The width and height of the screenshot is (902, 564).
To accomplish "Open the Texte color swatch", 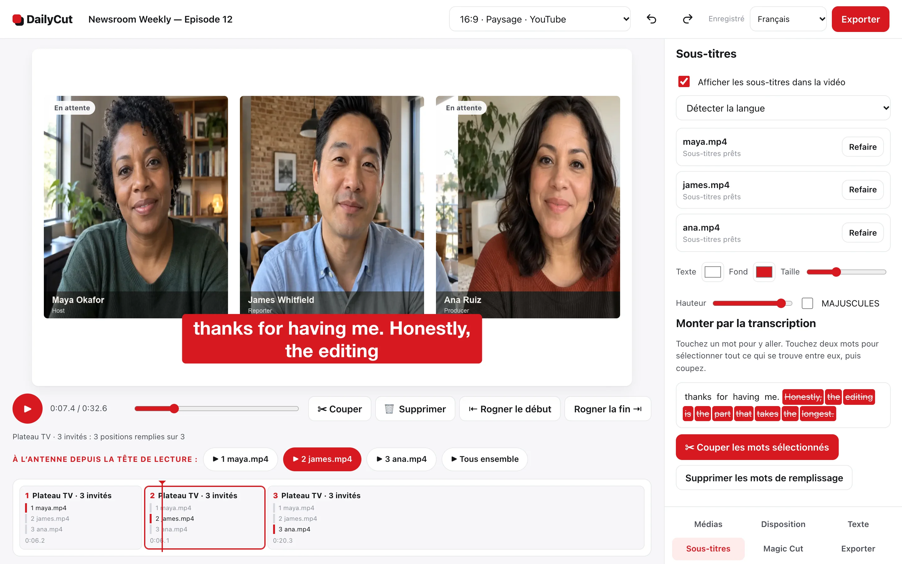I will coord(713,272).
